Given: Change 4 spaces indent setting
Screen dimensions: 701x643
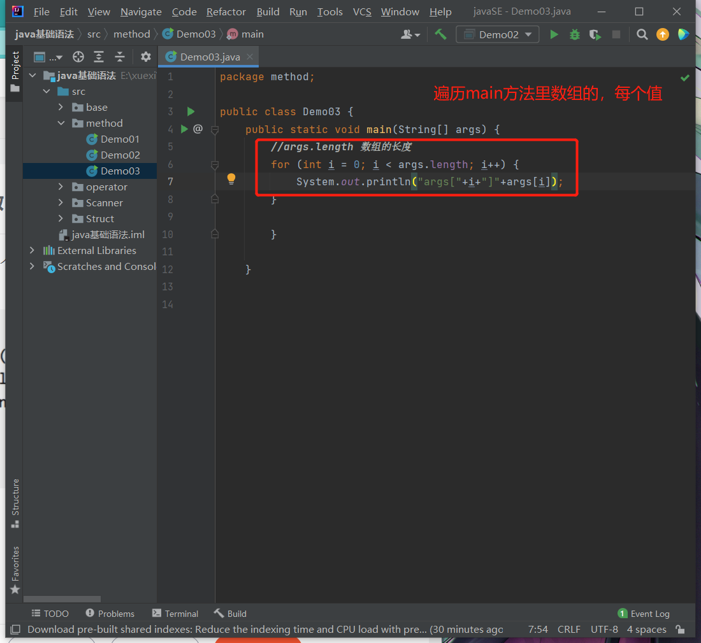Looking at the screenshot, I should point(646,629).
